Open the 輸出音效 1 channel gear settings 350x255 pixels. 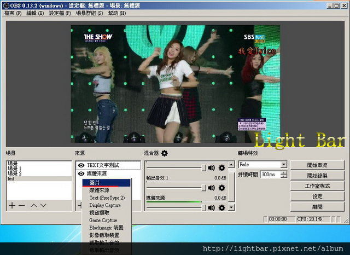tap(221, 188)
